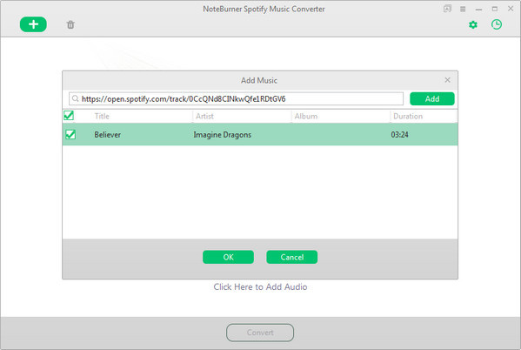Click the Cancel button
The width and height of the screenshot is (521, 350).
click(291, 257)
